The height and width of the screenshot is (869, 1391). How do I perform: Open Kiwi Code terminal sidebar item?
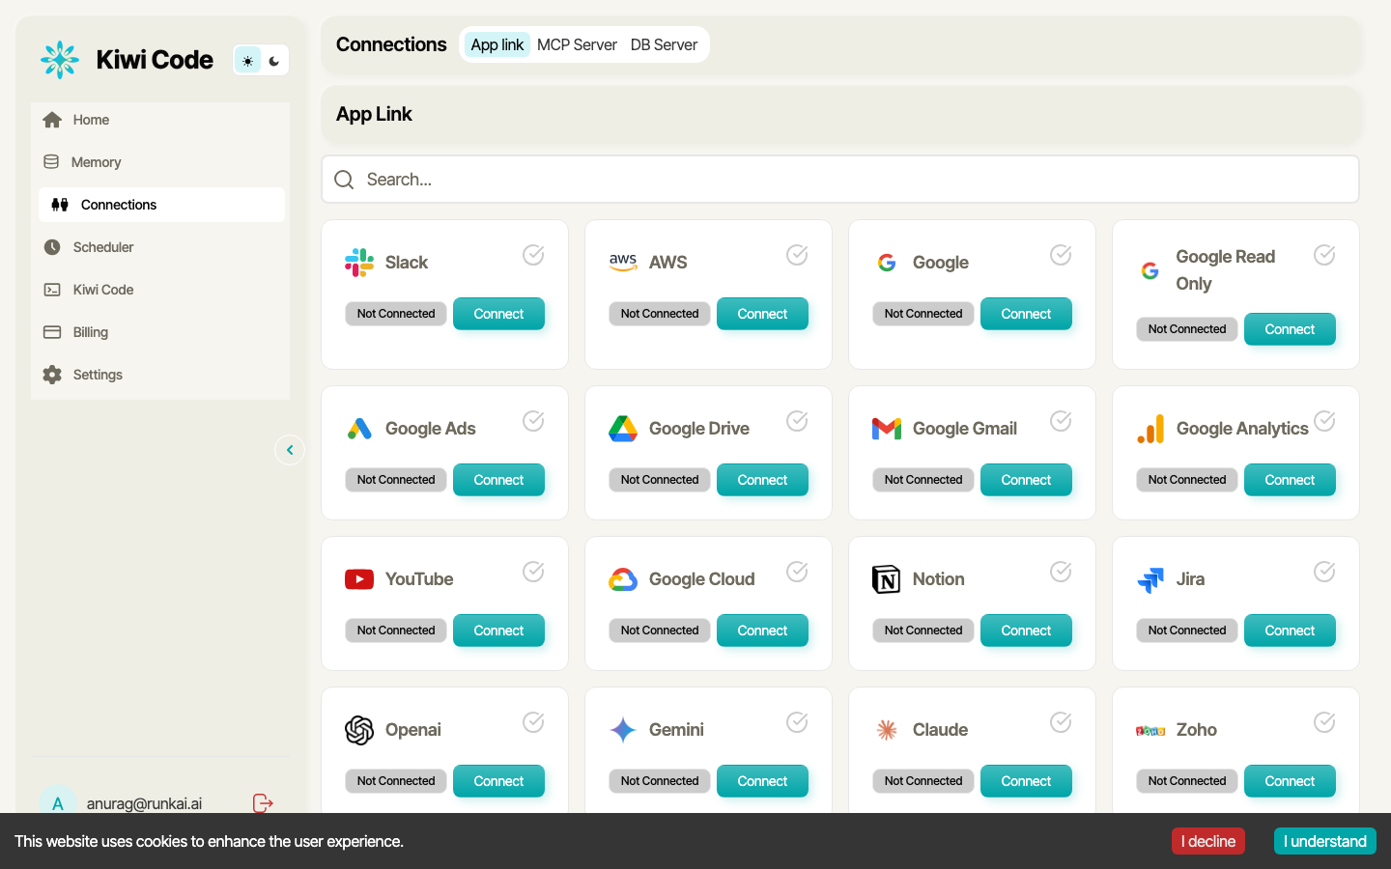tap(160, 290)
